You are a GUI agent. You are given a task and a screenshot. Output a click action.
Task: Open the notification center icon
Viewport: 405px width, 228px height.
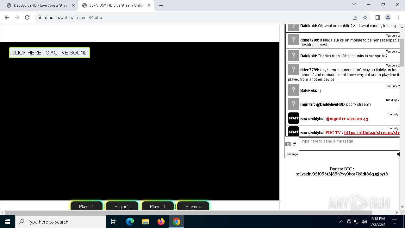click(x=395, y=222)
